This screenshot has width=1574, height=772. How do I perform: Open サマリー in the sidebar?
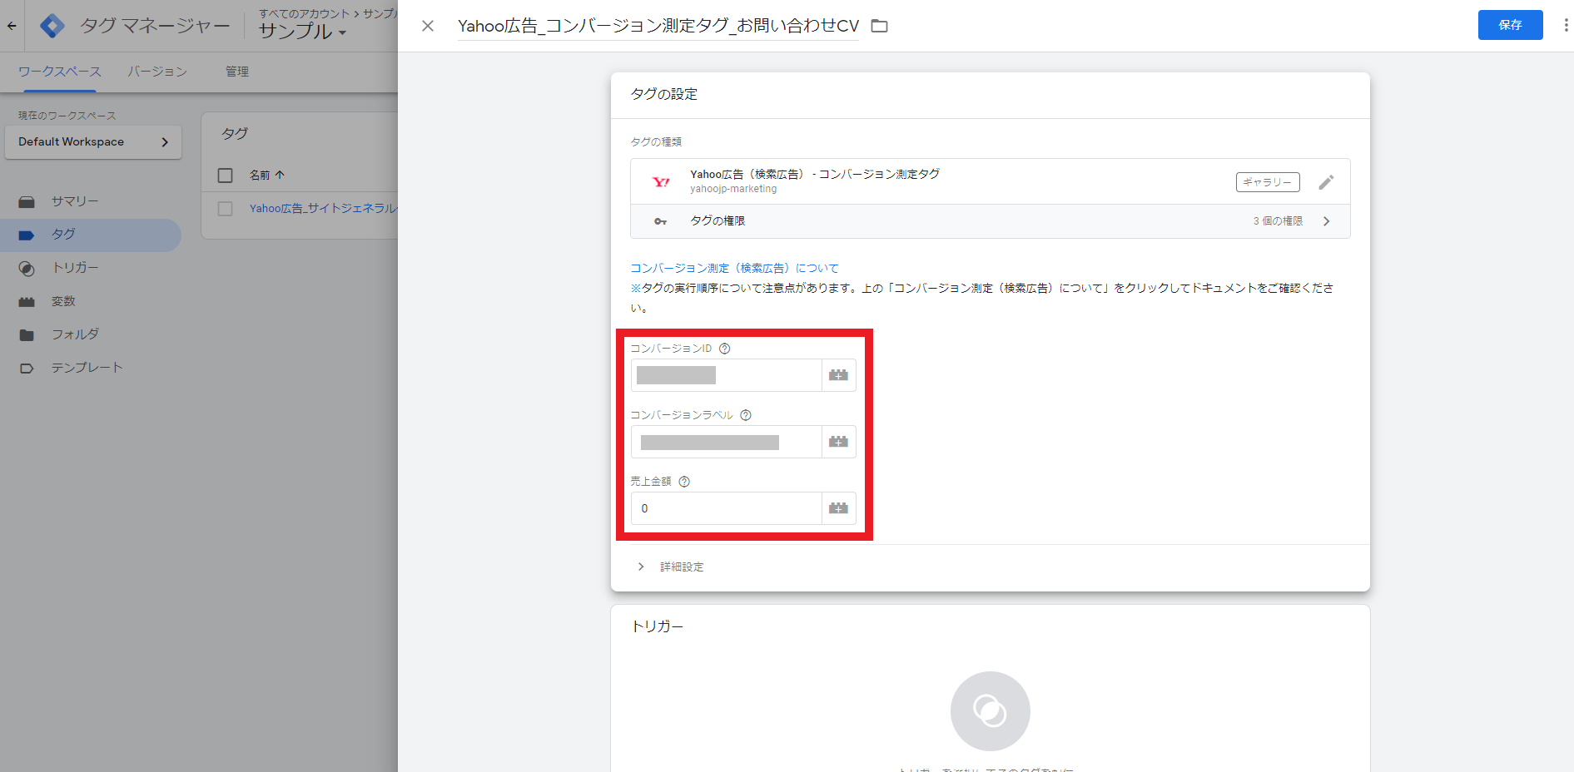(91, 201)
